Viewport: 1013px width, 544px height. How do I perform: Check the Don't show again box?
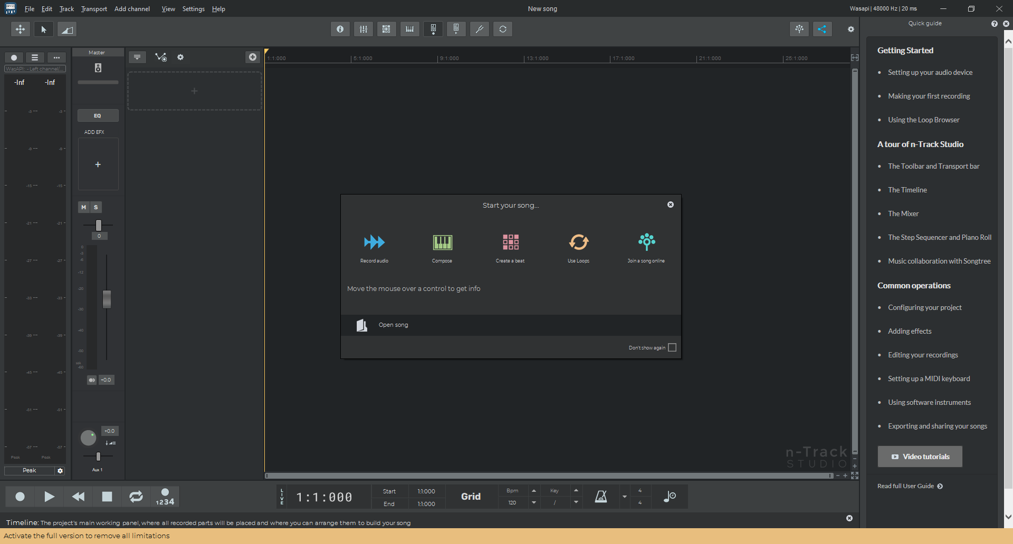(x=672, y=347)
